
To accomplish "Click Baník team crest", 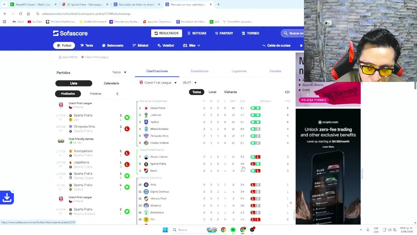I will 146,171.
